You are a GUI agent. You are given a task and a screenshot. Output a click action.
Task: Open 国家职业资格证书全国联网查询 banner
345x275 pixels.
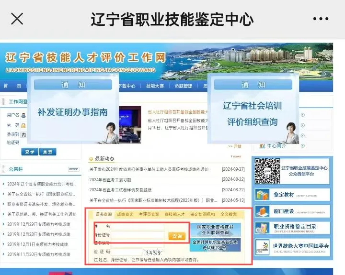pos(215,230)
